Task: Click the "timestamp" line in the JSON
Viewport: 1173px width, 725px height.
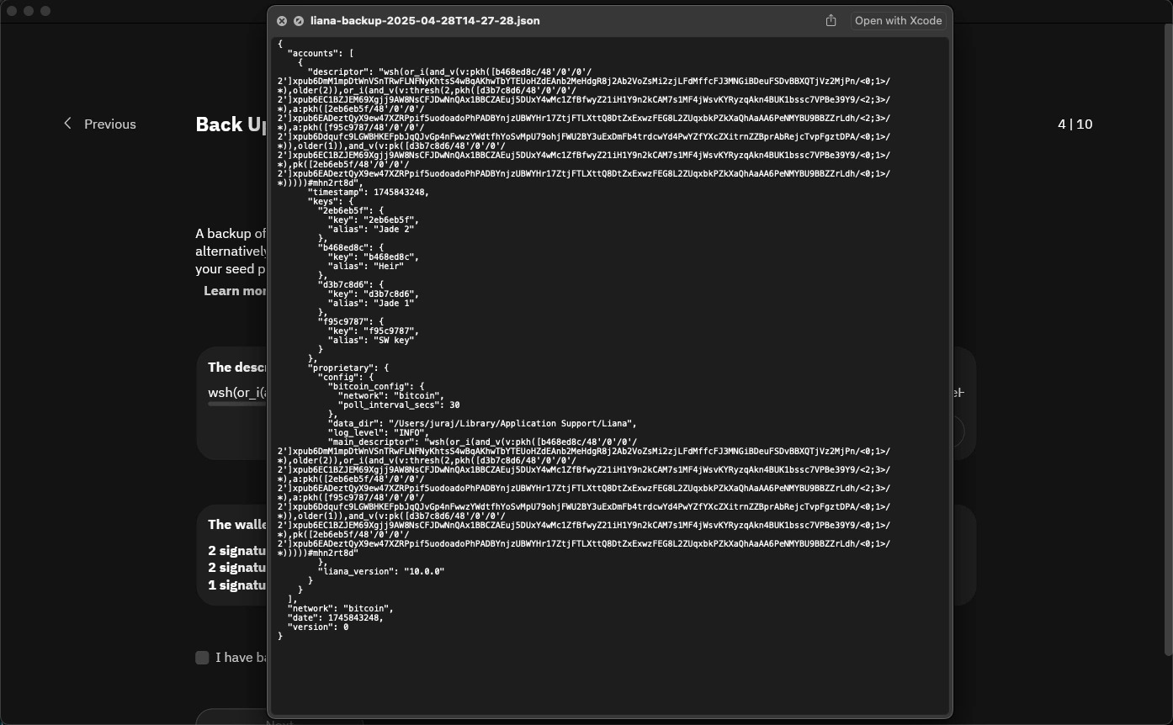Action: tap(368, 192)
